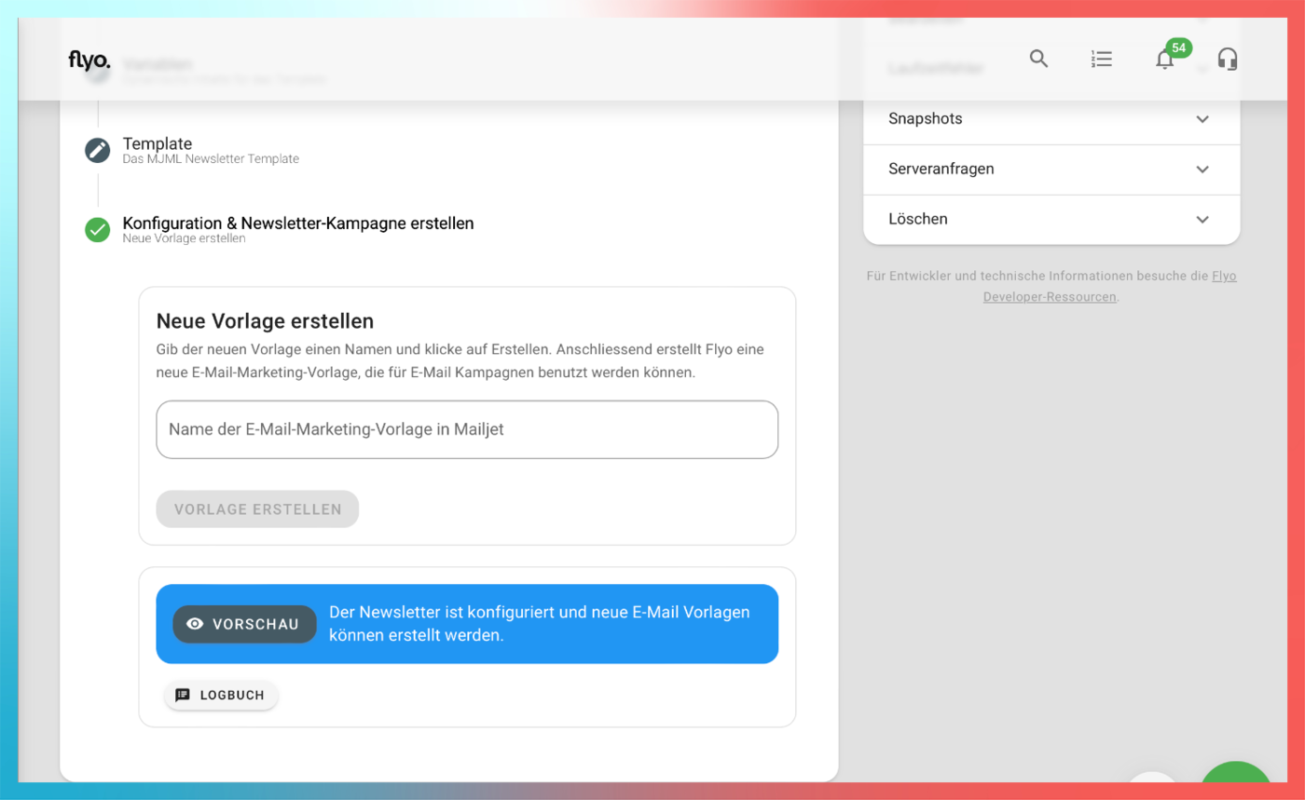Follow the Flyo Developer-Ressourcen link
Image resolution: width=1305 pixels, height=800 pixels.
click(1110, 287)
